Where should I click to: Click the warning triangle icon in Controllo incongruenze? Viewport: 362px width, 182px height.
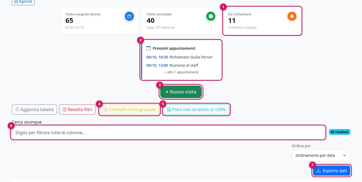point(105,109)
